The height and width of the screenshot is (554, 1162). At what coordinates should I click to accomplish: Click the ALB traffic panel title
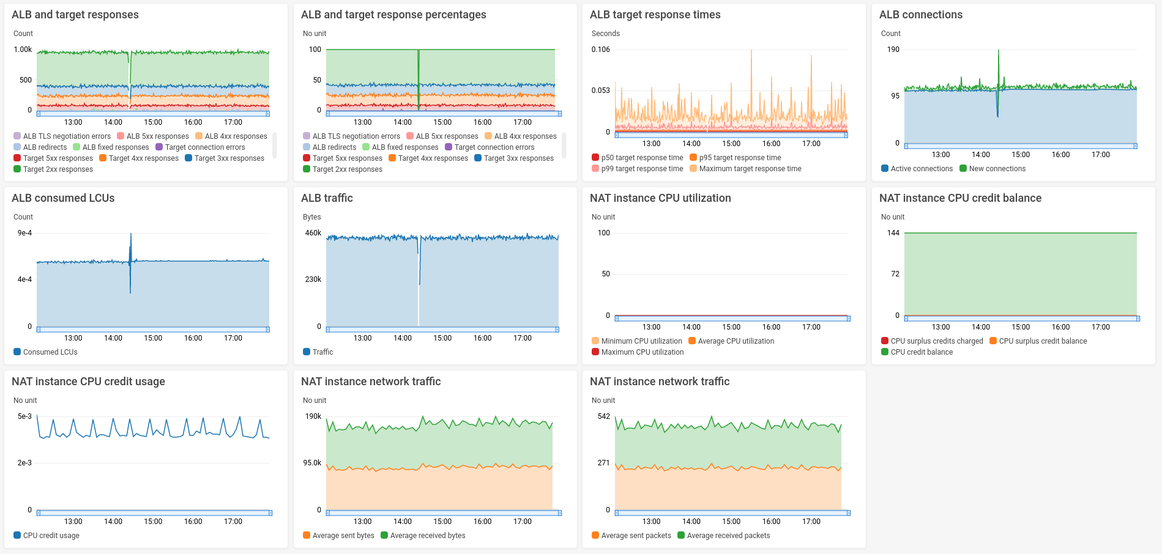point(327,198)
